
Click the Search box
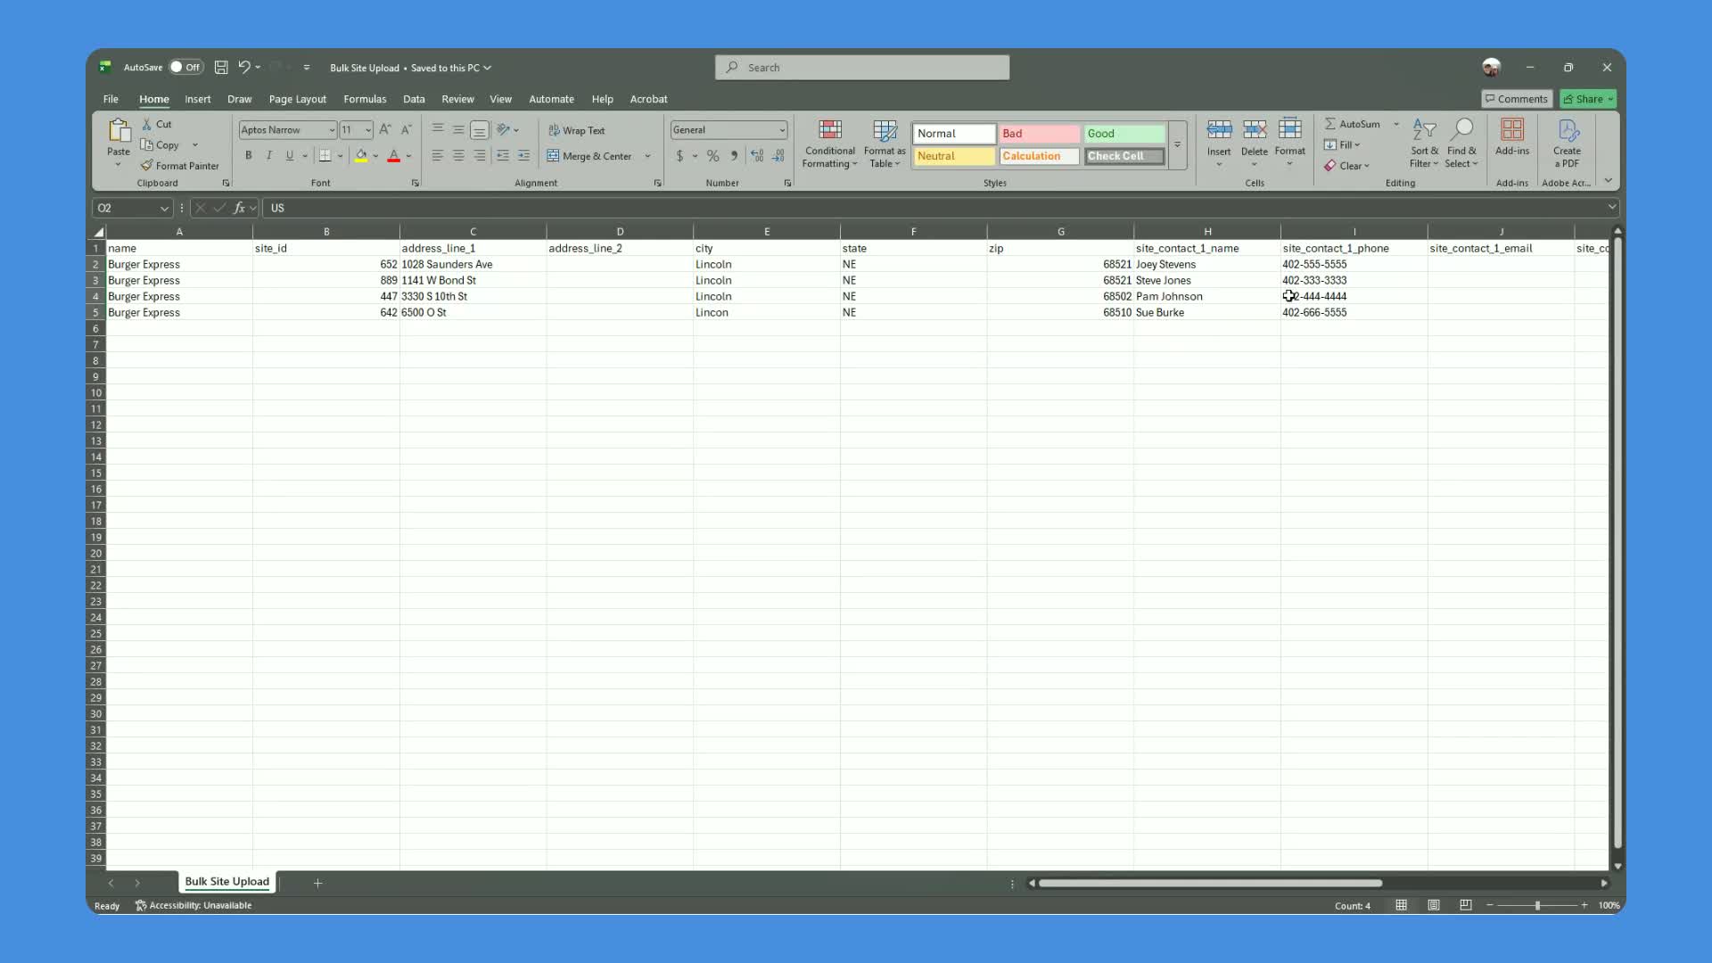862,67
